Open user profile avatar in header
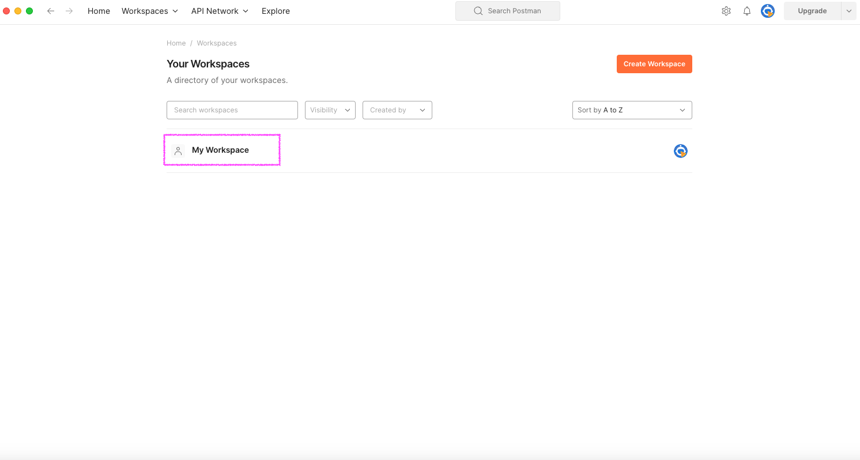 click(768, 11)
